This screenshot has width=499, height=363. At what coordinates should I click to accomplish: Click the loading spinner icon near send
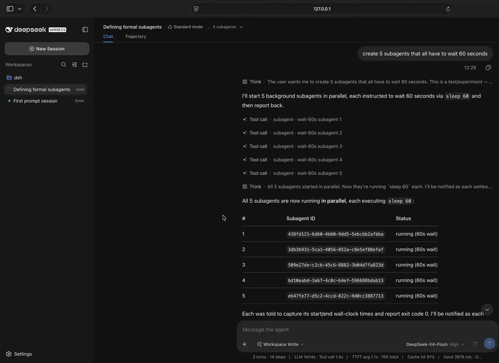tap(475, 344)
